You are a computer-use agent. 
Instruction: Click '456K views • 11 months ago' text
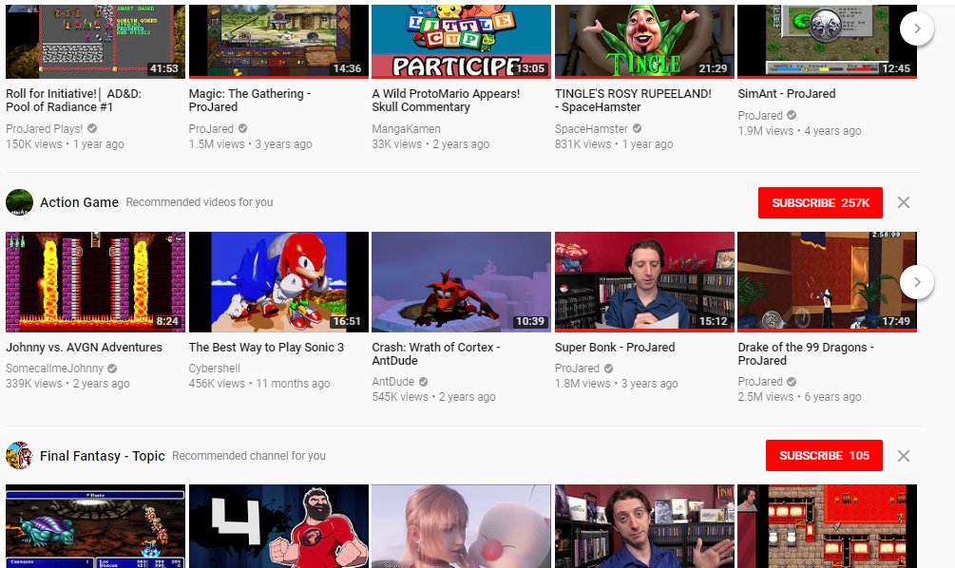259,384
